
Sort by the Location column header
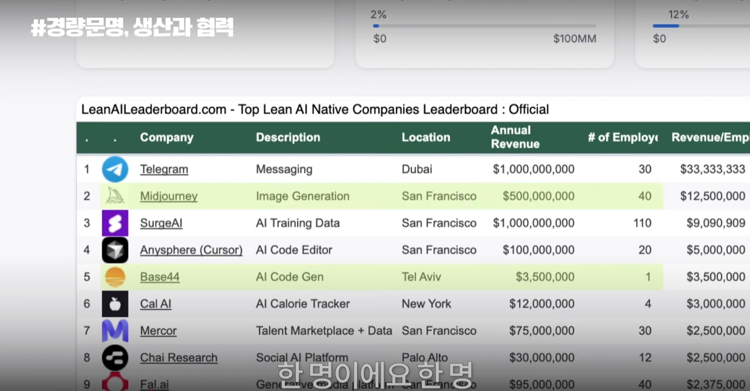[x=426, y=137]
